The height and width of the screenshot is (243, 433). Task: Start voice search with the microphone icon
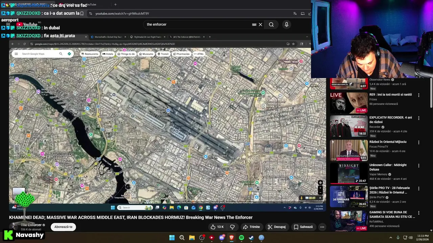(287, 24)
